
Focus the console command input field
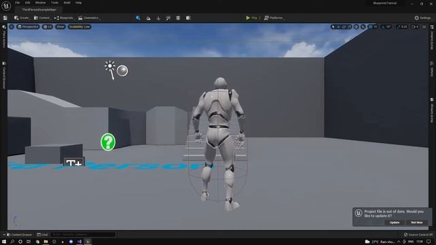(x=82, y=235)
